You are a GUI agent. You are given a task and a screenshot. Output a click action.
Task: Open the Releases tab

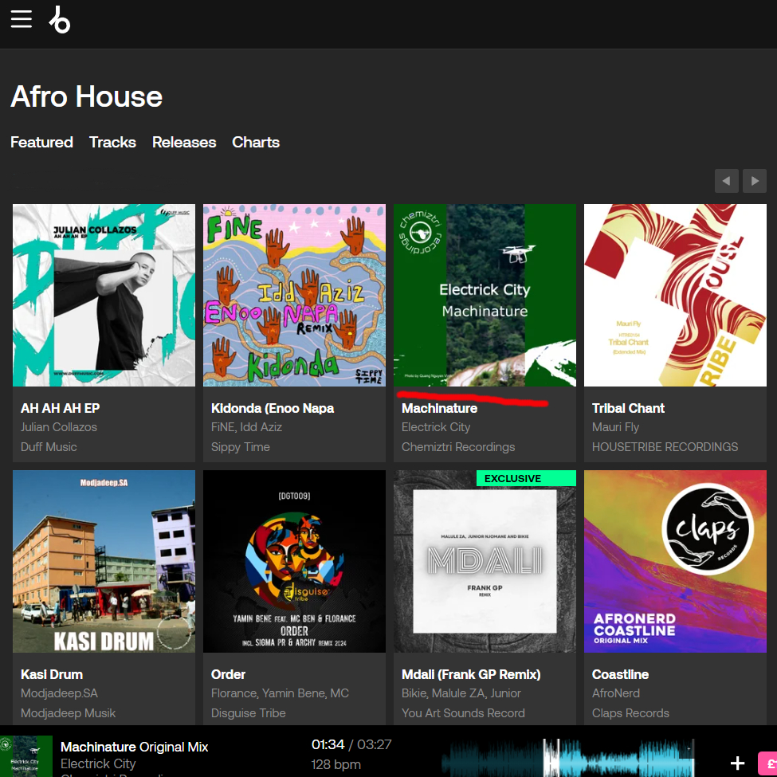tap(184, 142)
